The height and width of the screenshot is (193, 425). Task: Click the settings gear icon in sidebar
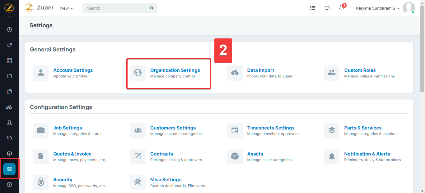point(9,169)
